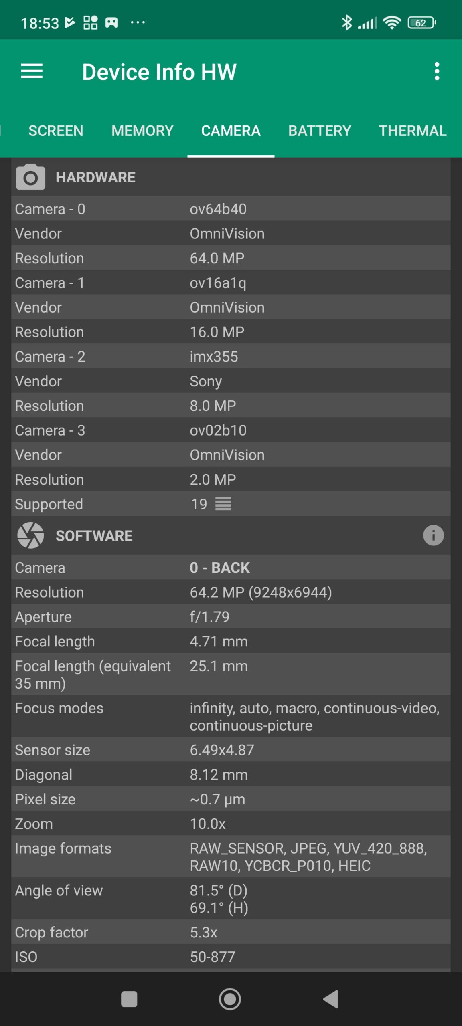The image size is (462, 1026).
Task: Tap the Camera - 3 ov02b10 row
Action: pyautogui.click(x=231, y=430)
